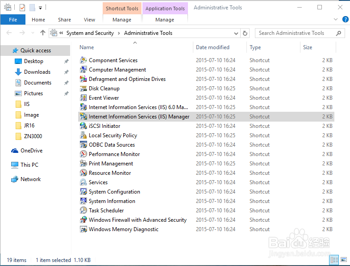The width and height of the screenshot is (350, 266).
Task: Open the JR16 folder in Quick access
Action: point(25,126)
